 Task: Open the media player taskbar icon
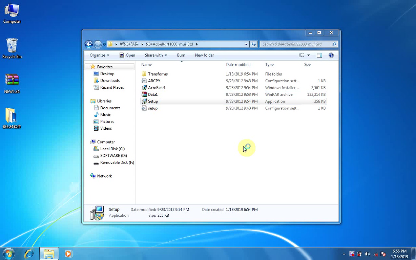pyautogui.click(x=69, y=253)
